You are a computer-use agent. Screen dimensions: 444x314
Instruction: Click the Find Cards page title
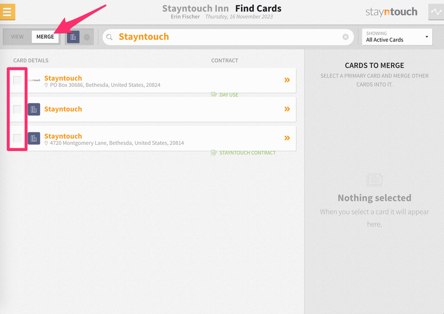pos(258,9)
